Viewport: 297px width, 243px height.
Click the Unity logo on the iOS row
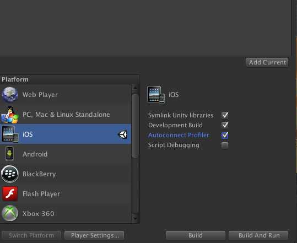click(123, 134)
